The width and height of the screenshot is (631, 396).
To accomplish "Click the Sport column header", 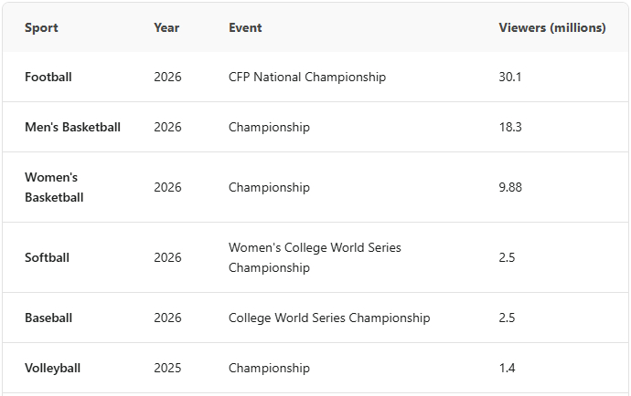I will pos(41,27).
